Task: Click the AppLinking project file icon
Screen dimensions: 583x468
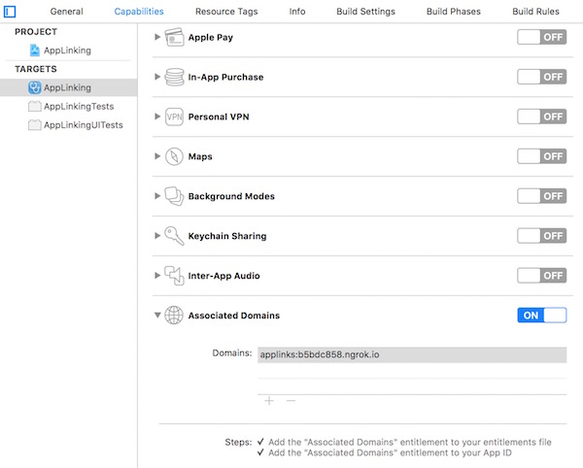Action: click(x=35, y=50)
